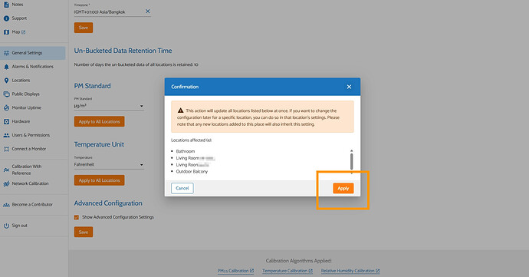The height and width of the screenshot is (277, 529).
Task: Open Become a Contributor page
Action: 32,205
